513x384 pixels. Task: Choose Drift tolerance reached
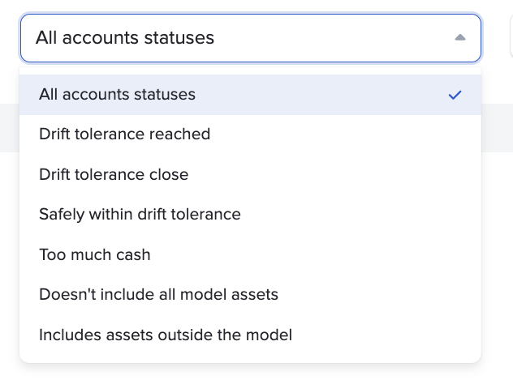(125, 134)
